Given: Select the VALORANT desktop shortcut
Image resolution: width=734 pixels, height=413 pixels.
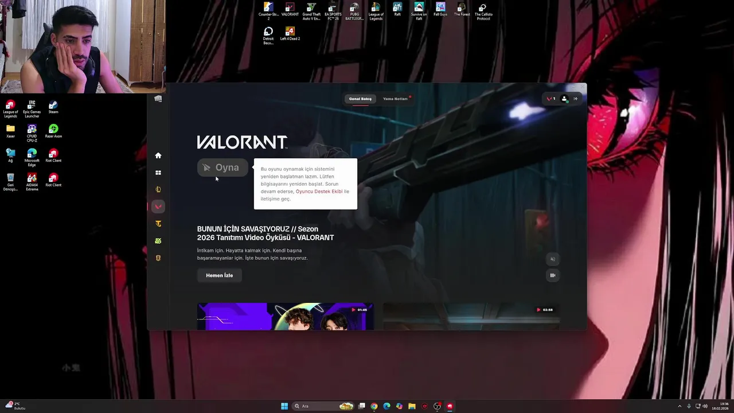Looking at the screenshot, I should point(290,10).
